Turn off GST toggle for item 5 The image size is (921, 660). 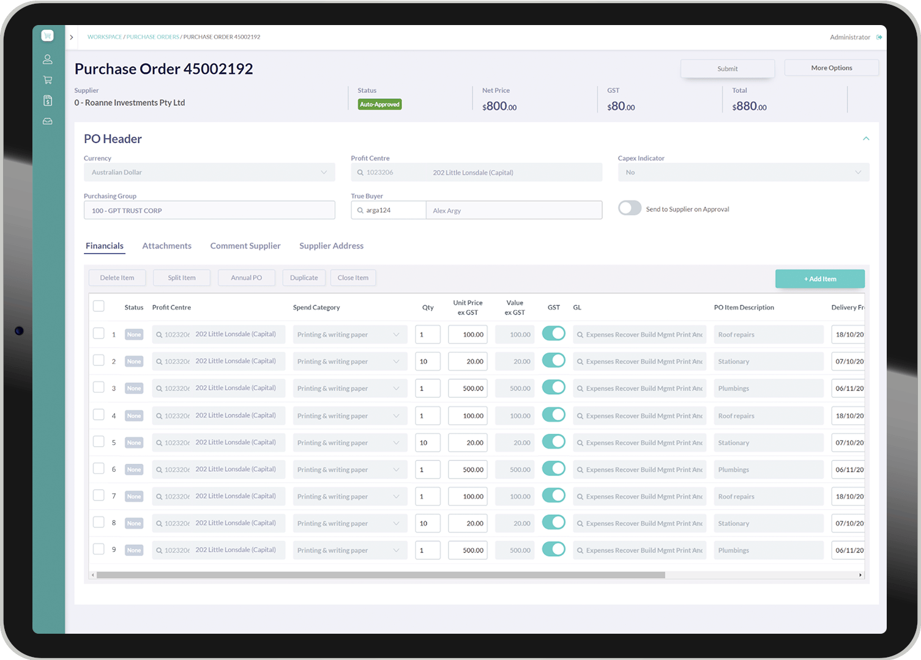tap(554, 441)
